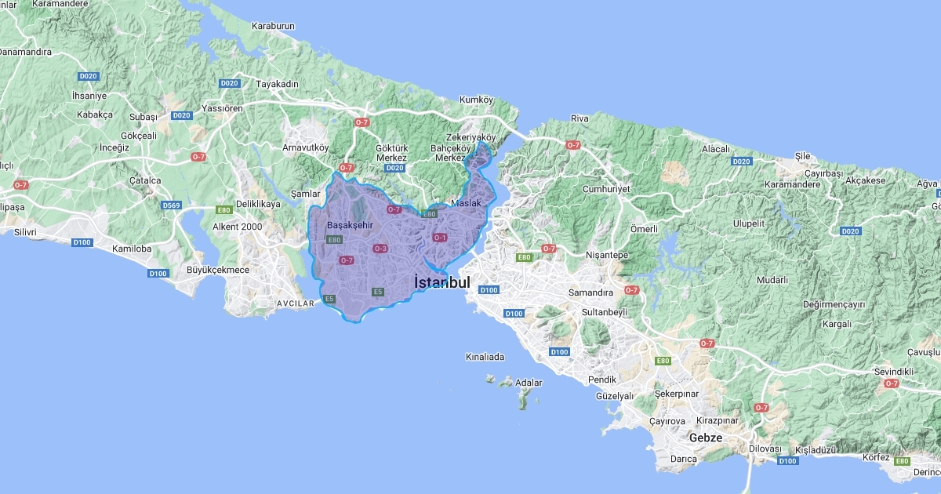Select the Gebze city label
Screen dimensions: 941x494
706,437
